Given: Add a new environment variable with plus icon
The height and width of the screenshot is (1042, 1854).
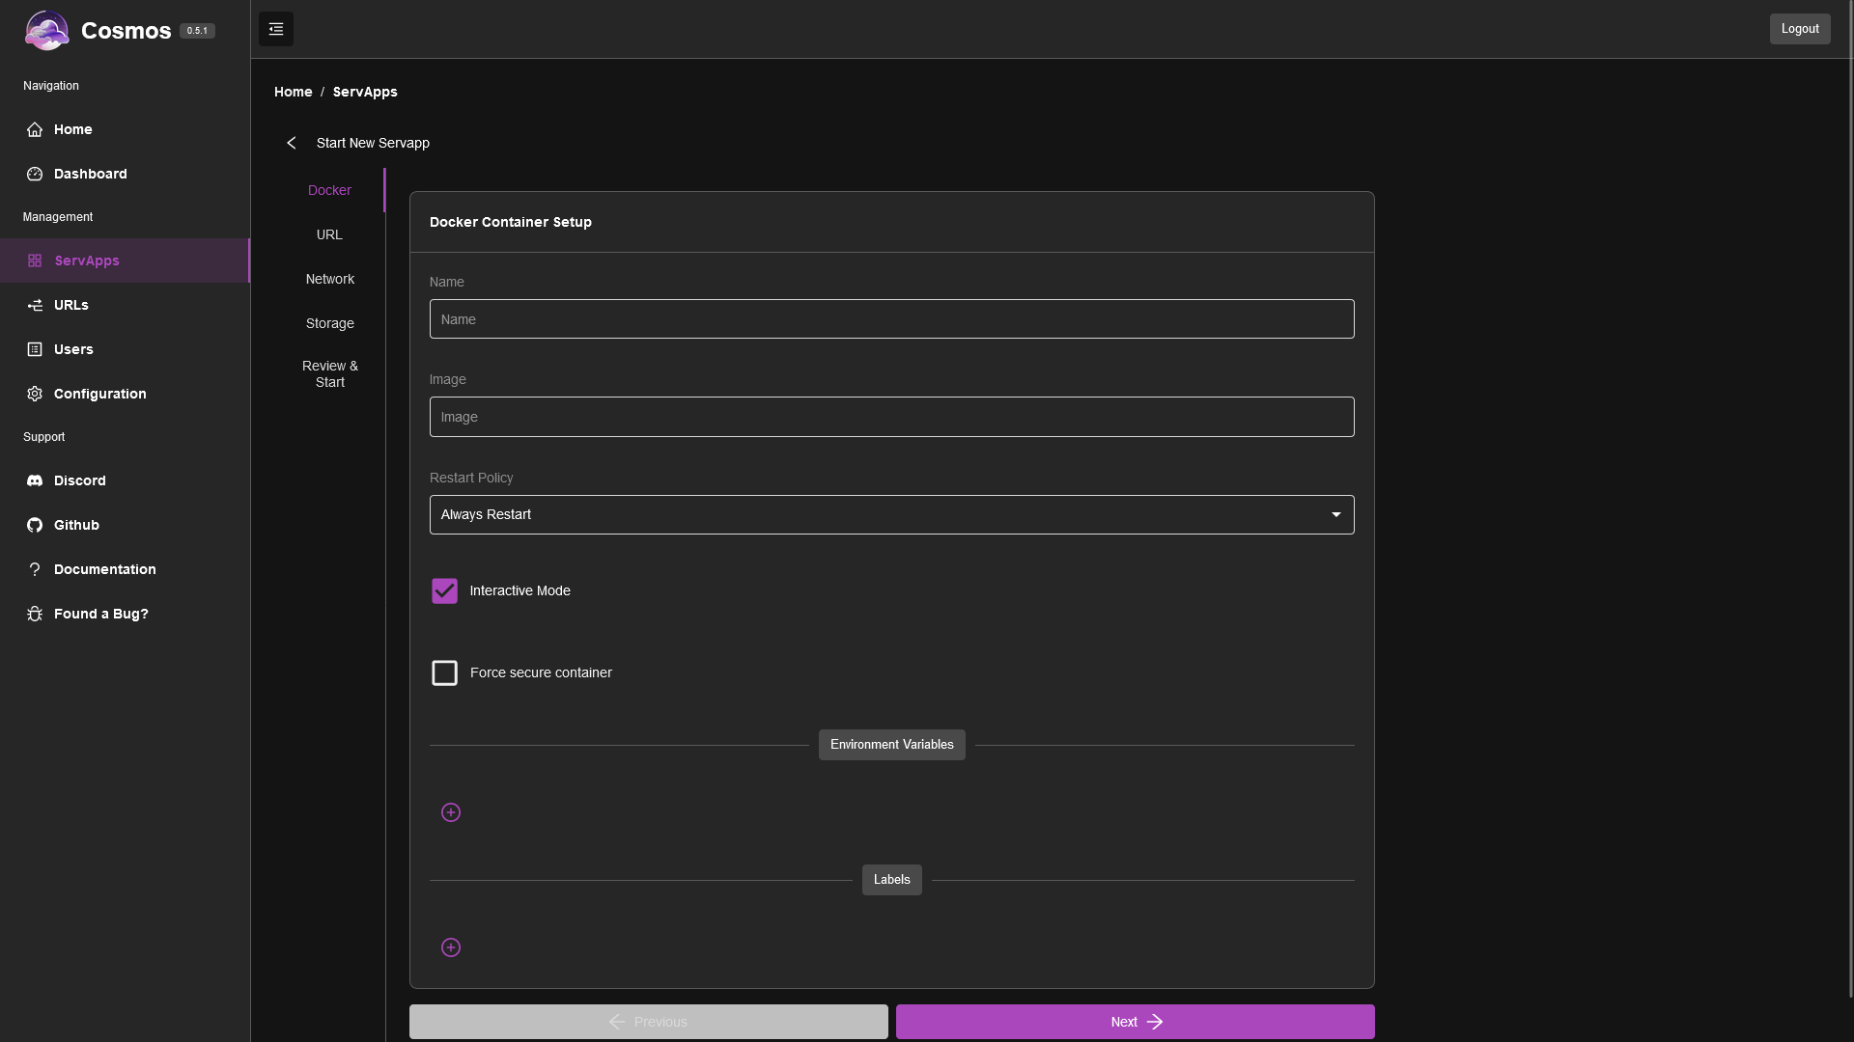Looking at the screenshot, I should (x=451, y=812).
